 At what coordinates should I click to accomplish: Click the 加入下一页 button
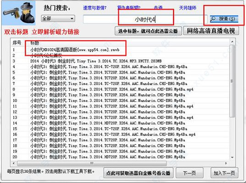(x=224, y=173)
